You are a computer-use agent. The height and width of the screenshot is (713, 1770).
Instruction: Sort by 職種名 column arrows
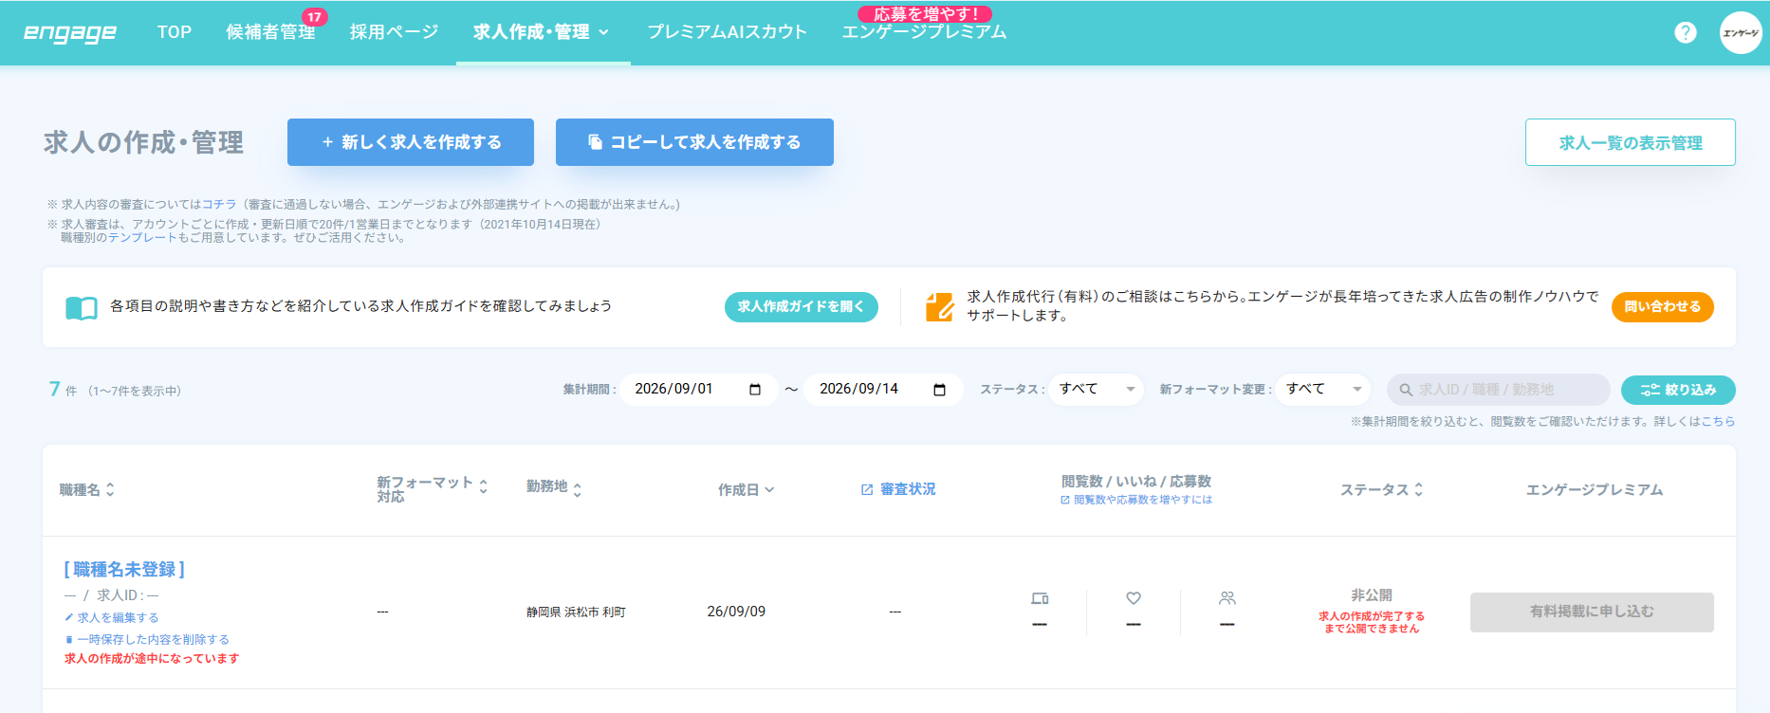click(110, 489)
